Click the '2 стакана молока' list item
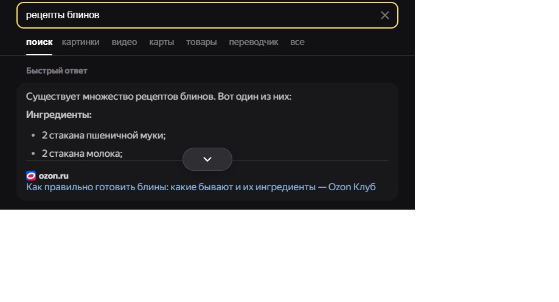 (x=82, y=154)
